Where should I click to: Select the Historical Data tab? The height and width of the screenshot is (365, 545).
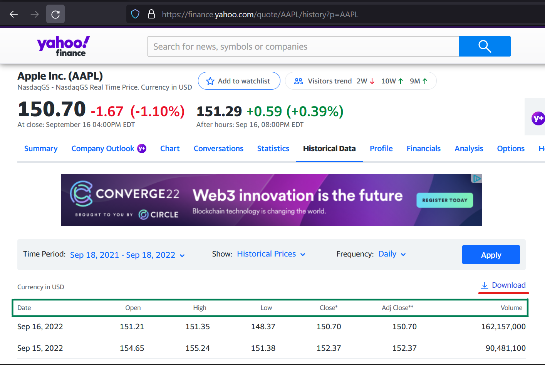pos(329,148)
